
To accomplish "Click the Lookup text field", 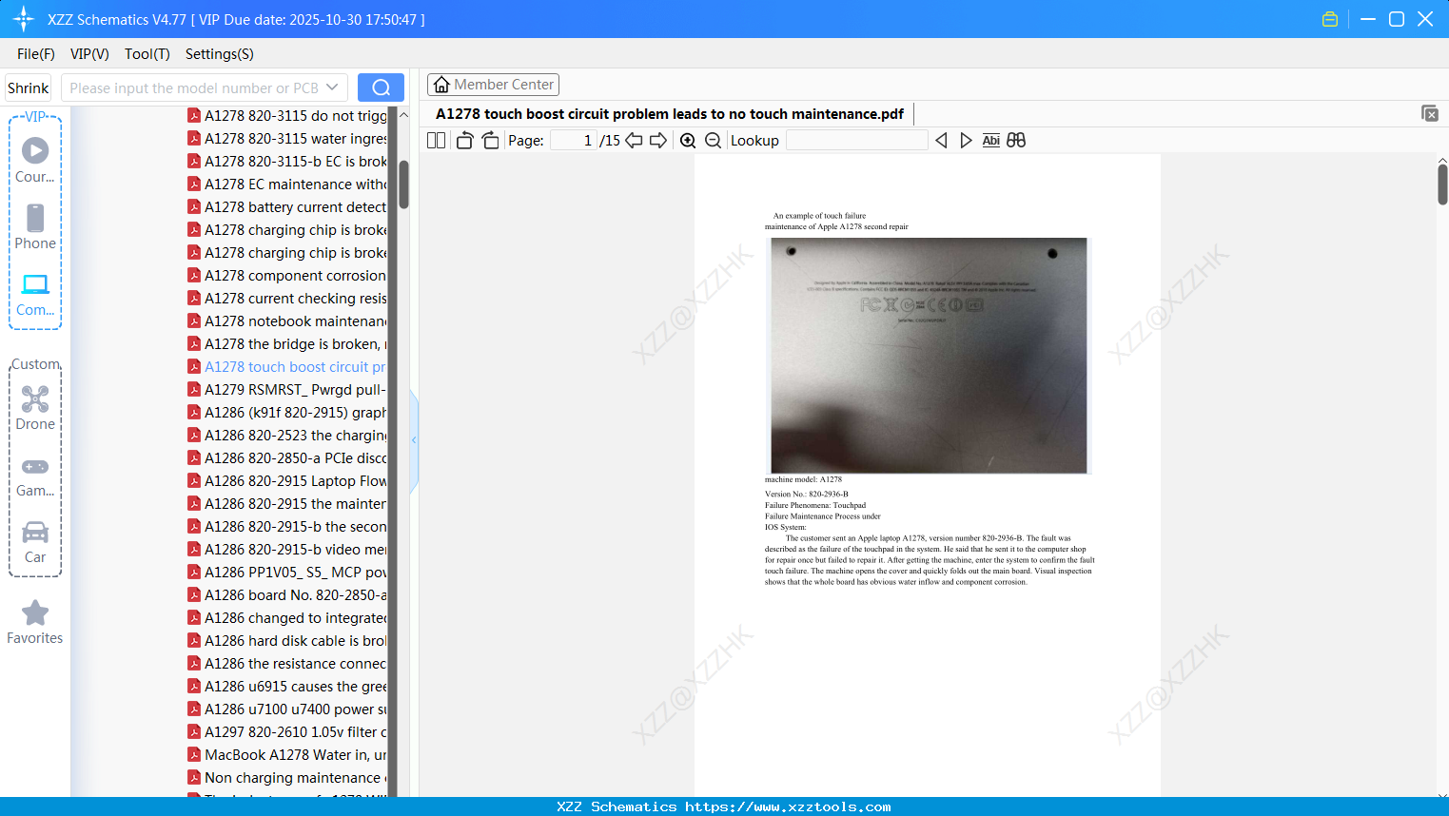I will point(857,141).
